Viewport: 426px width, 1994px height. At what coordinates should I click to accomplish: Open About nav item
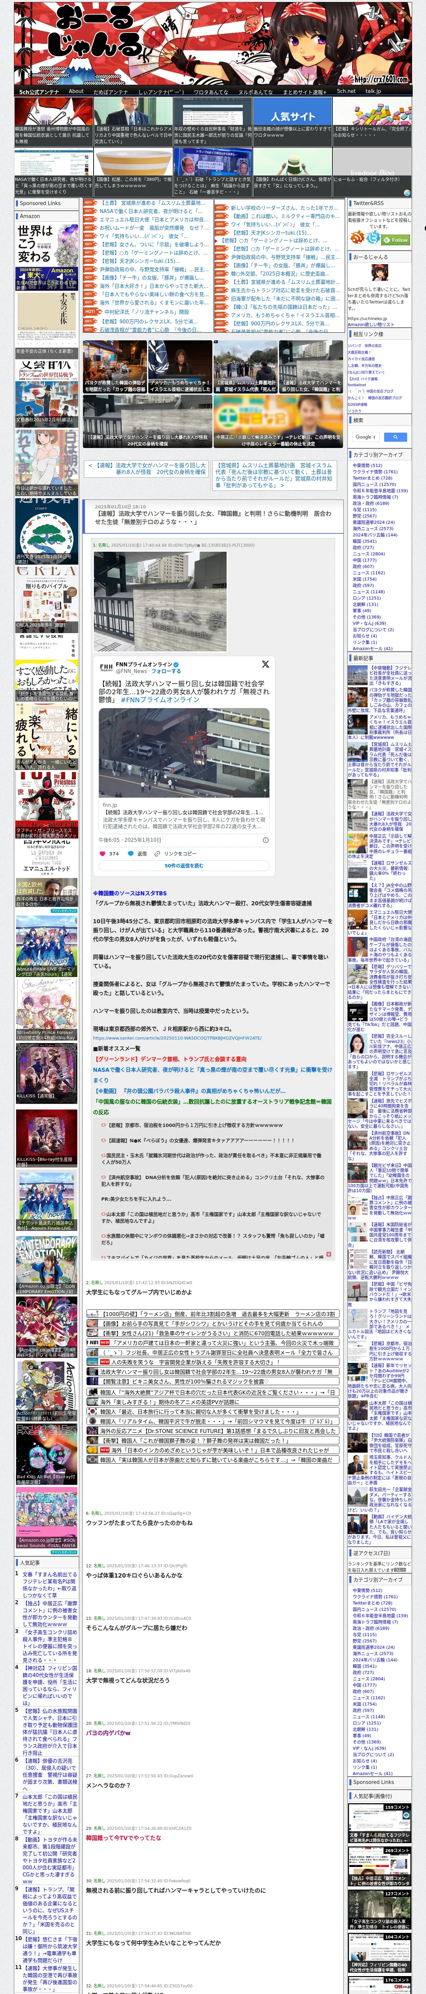click(76, 91)
